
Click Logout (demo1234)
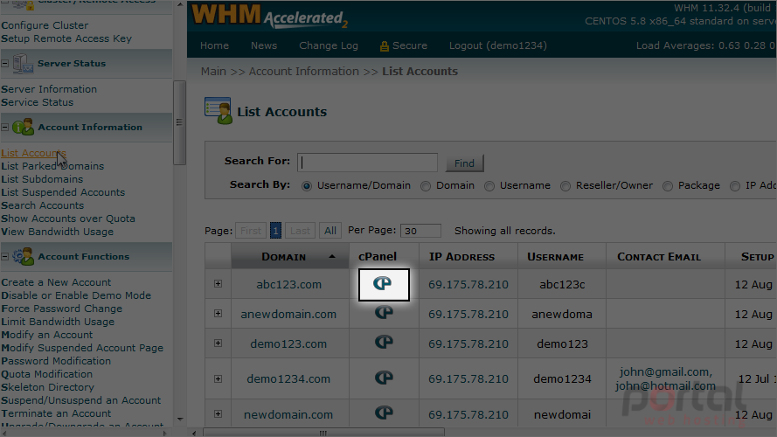point(498,45)
